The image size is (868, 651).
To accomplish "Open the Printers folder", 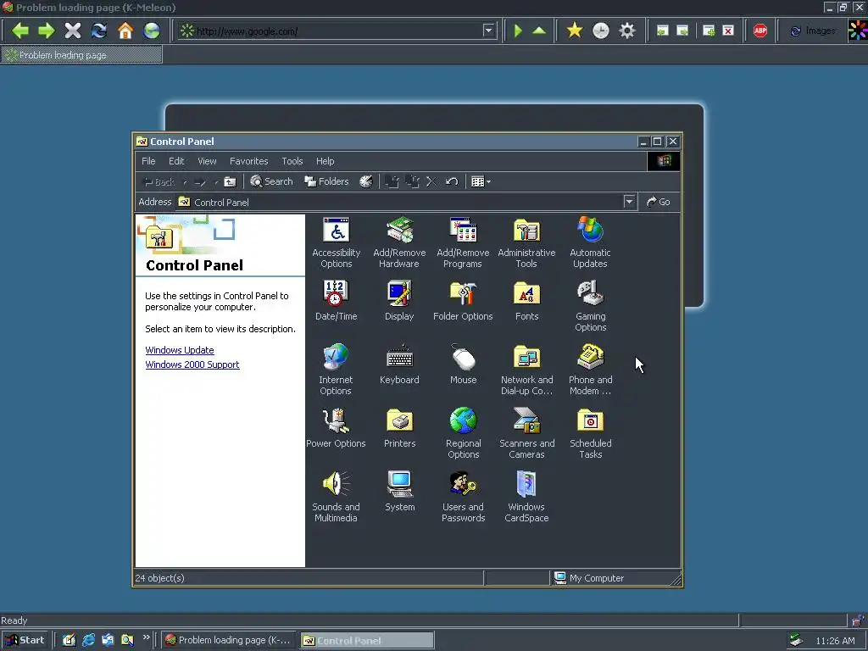I will 399,428.
